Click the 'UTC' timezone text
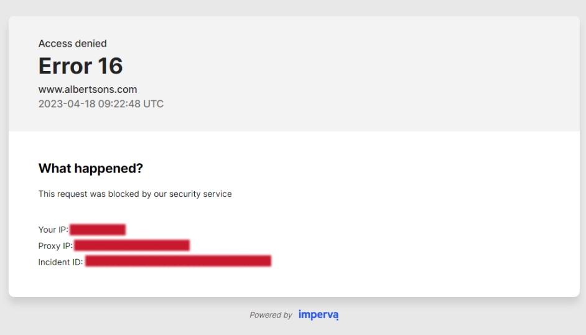 (x=153, y=104)
